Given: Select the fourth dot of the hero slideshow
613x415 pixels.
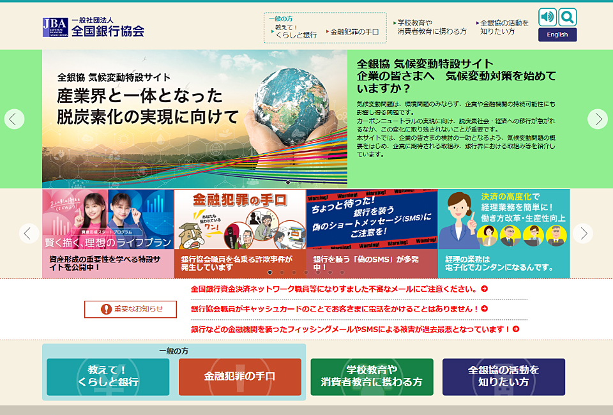Looking at the screenshot, I should (x=324, y=183).
